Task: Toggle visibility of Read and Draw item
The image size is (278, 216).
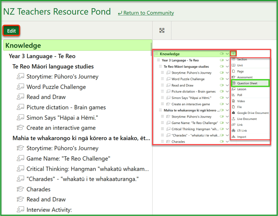Action: coord(221,86)
